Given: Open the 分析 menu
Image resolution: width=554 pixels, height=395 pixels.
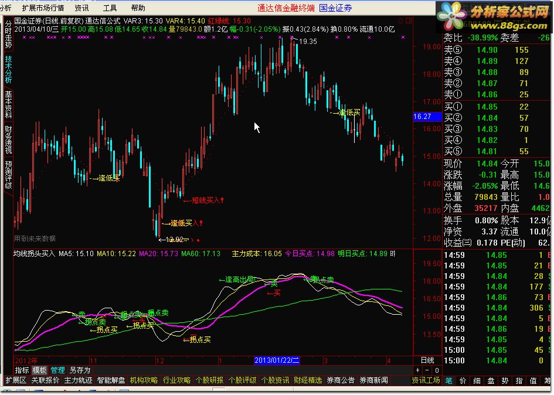Looking at the screenshot, I should pos(5,8).
